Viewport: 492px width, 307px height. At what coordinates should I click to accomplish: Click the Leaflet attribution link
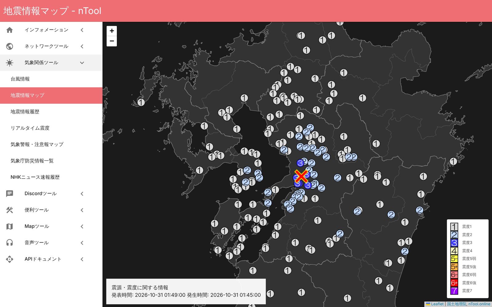(435, 304)
